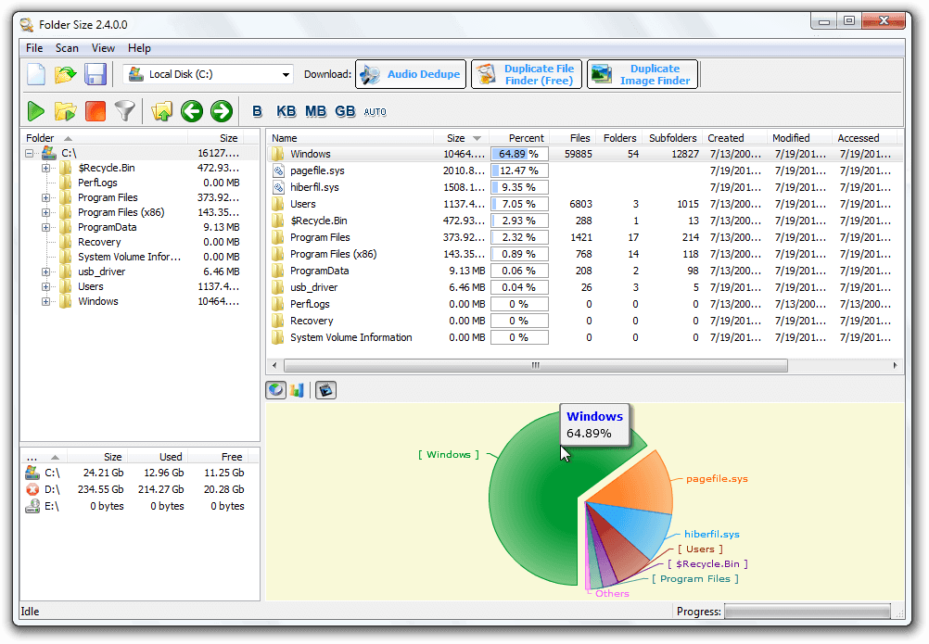The image size is (929, 644).
Task: Open the export chart tool
Action: coord(325,389)
